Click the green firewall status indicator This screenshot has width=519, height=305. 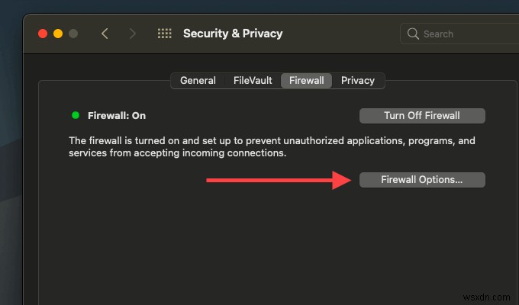tap(76, 115)
